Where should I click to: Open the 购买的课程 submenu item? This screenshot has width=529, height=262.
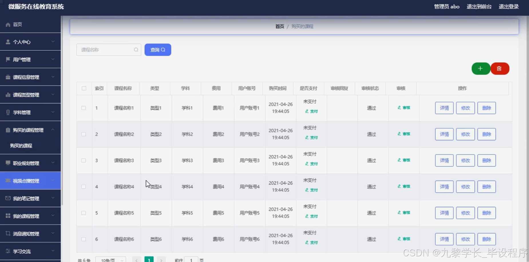(30, 146)
